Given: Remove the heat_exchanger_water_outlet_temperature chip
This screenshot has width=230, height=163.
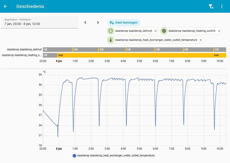Looking at the screenshot, I should coord(201,40).
